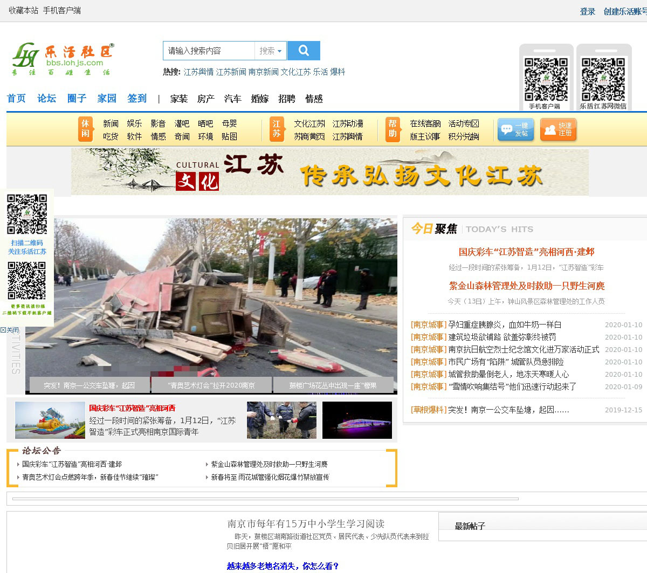Open the 婚嫁 channel link
Screen dimensions: 647x573
260,99
